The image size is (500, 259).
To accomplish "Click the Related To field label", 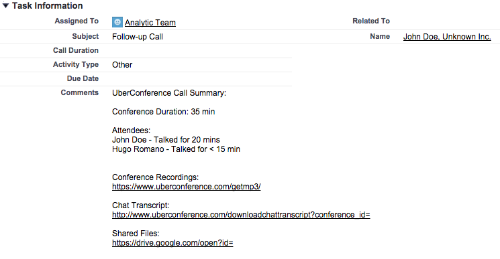I will click(x=371, y=21).
